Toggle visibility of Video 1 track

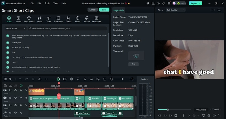21,105
